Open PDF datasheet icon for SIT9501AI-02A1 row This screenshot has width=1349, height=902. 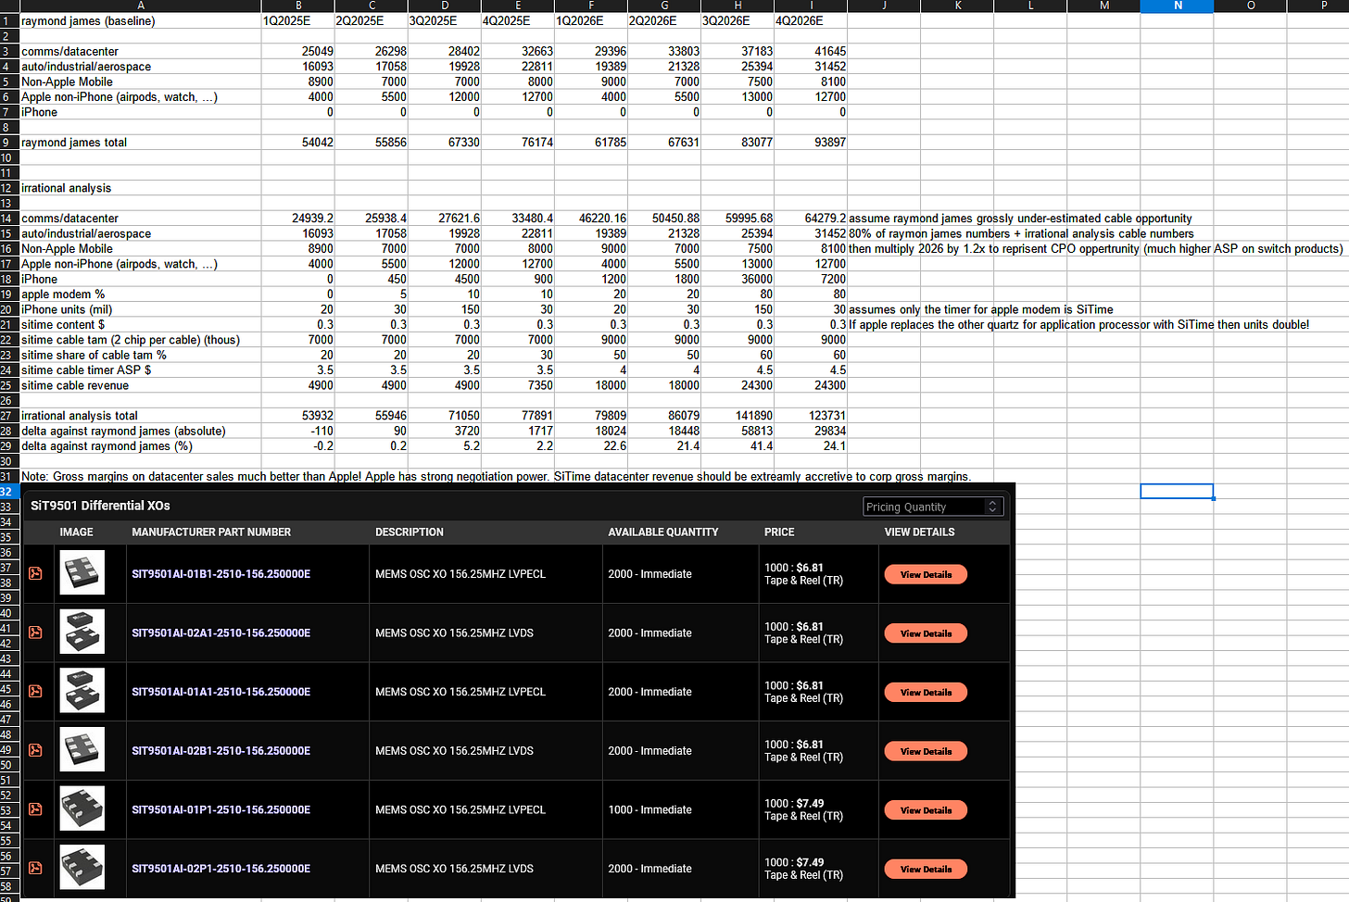coord(35,633)
